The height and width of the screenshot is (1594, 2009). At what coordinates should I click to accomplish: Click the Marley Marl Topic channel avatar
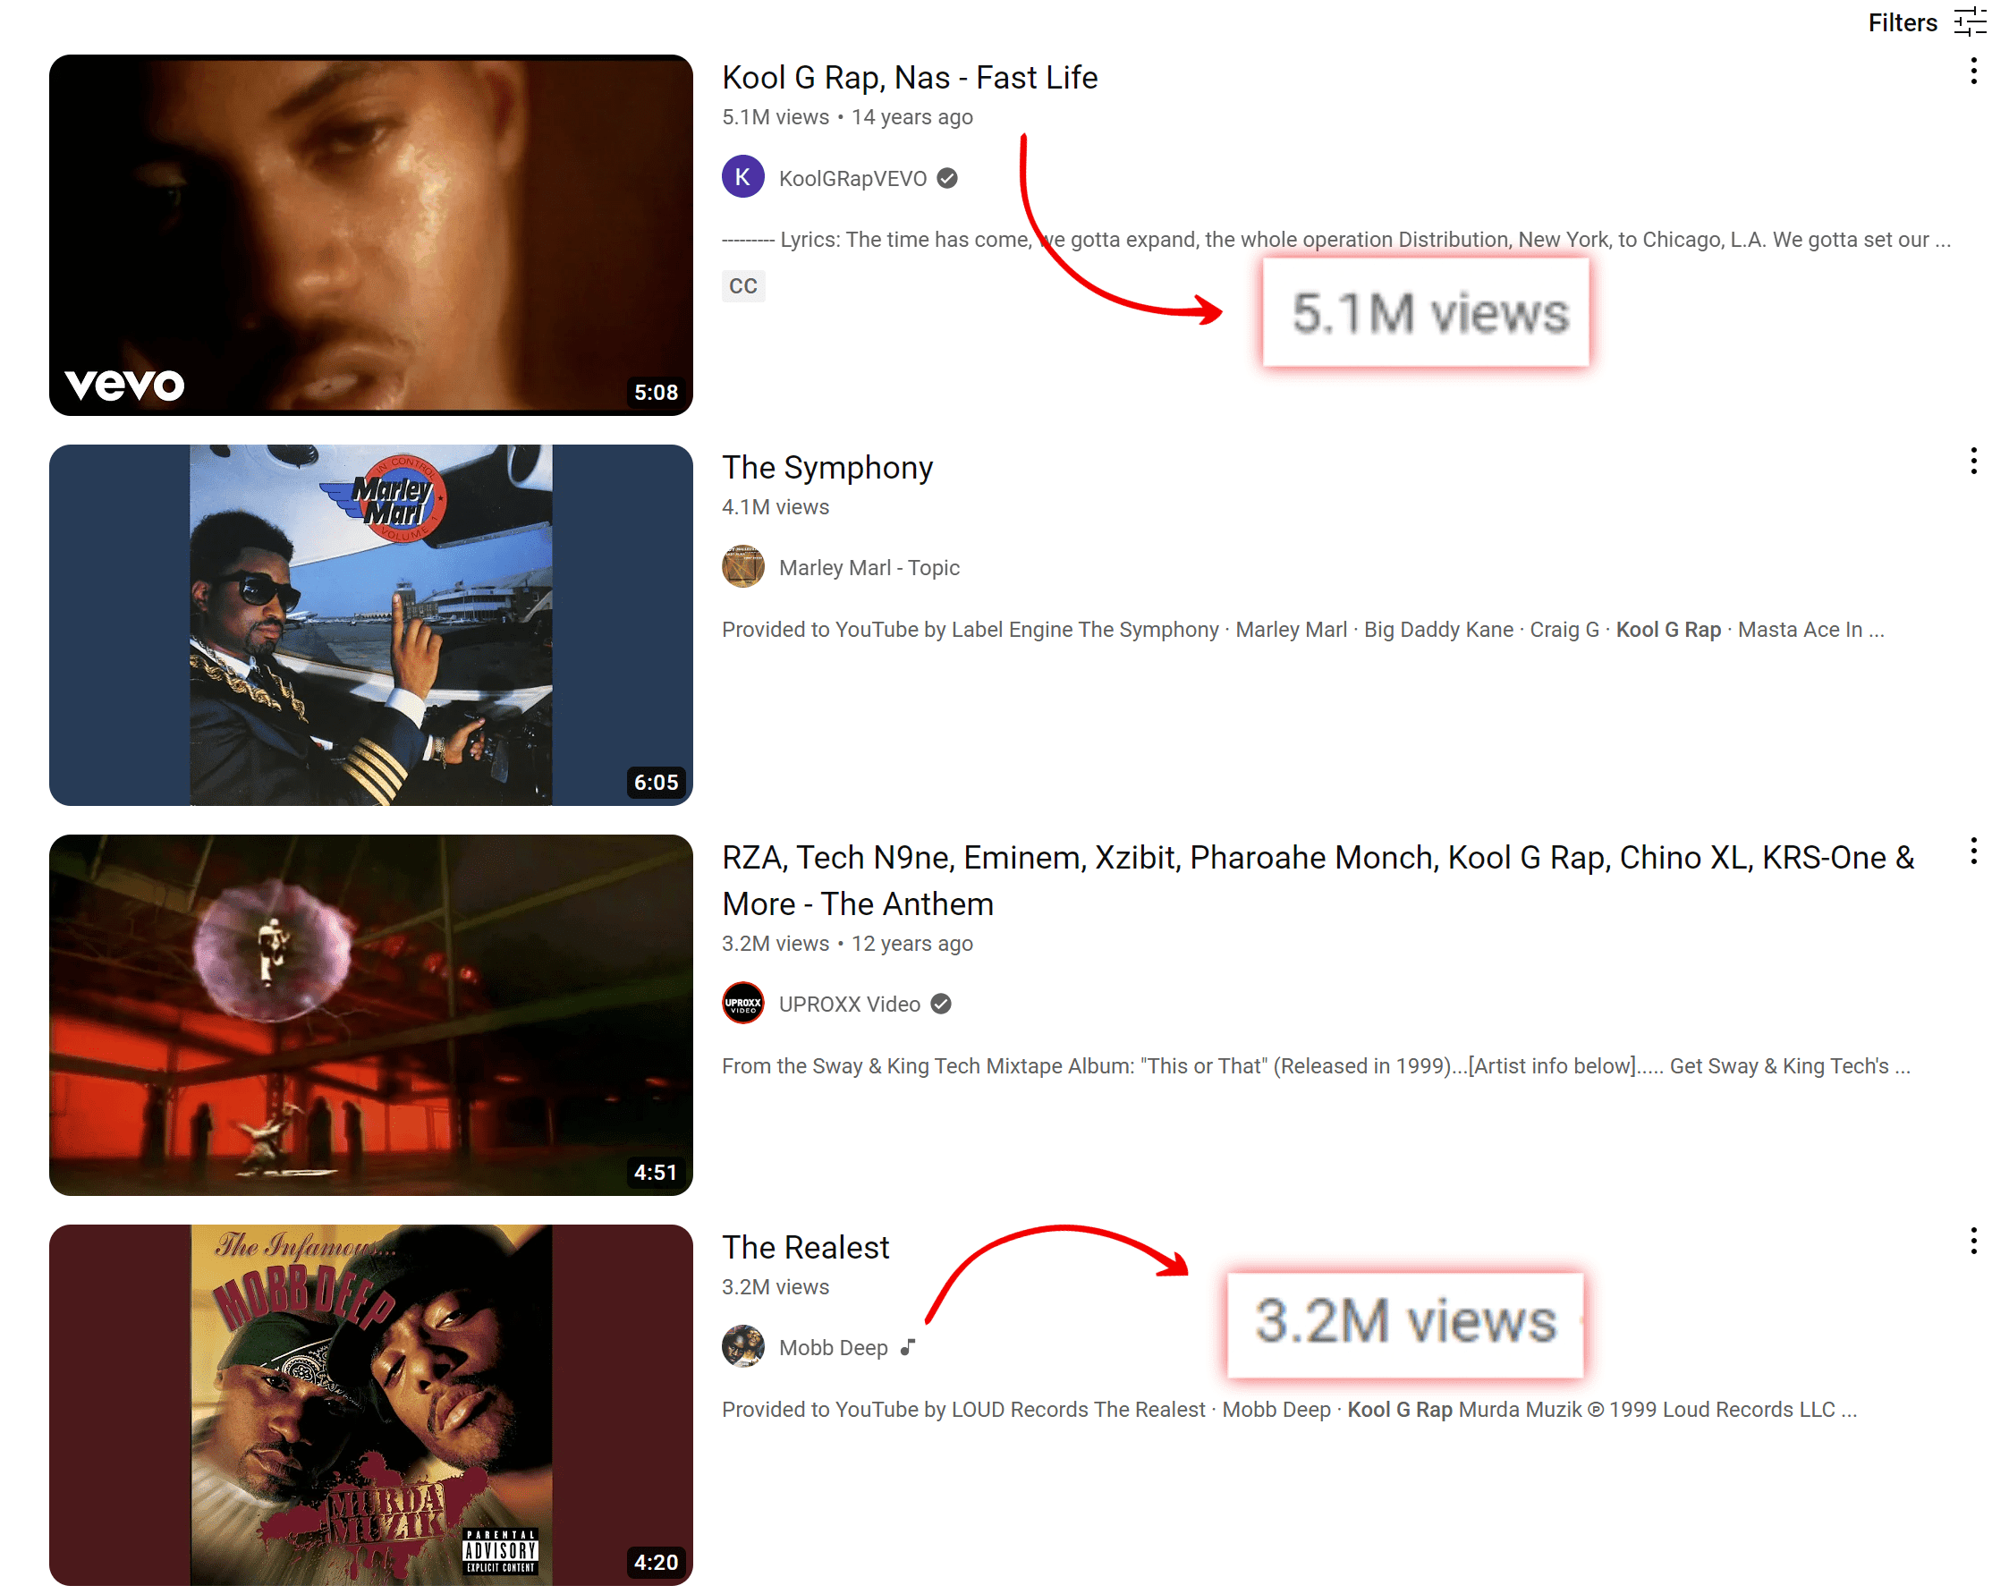click(742, 566)
